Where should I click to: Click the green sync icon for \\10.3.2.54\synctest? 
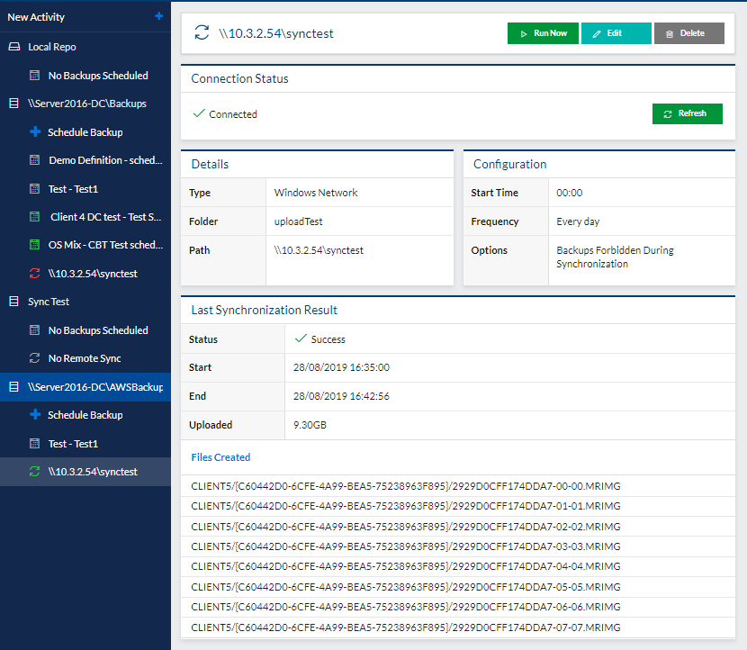(x=35, y=472)
